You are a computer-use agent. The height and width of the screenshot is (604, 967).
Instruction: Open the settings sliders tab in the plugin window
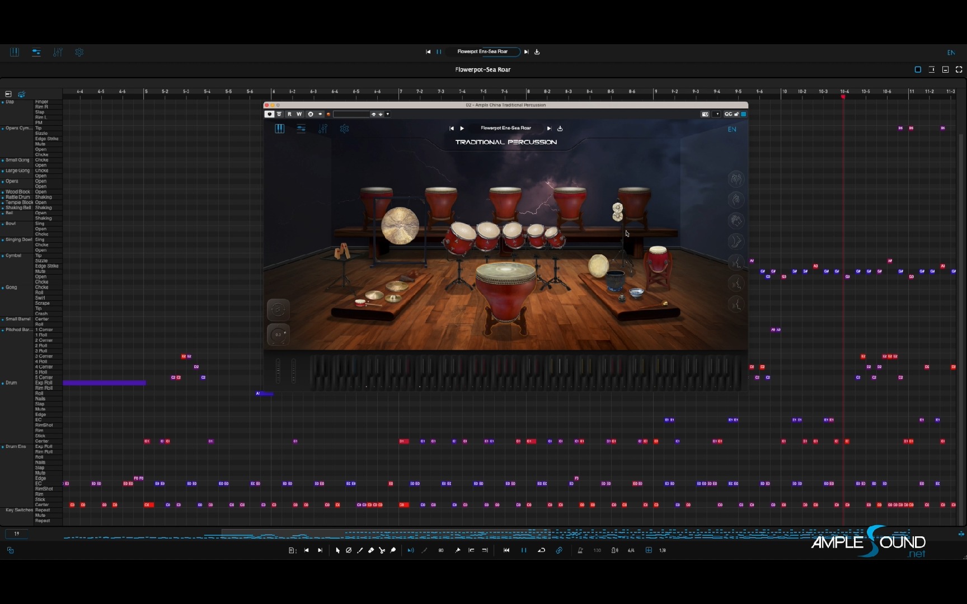point(301,129)
